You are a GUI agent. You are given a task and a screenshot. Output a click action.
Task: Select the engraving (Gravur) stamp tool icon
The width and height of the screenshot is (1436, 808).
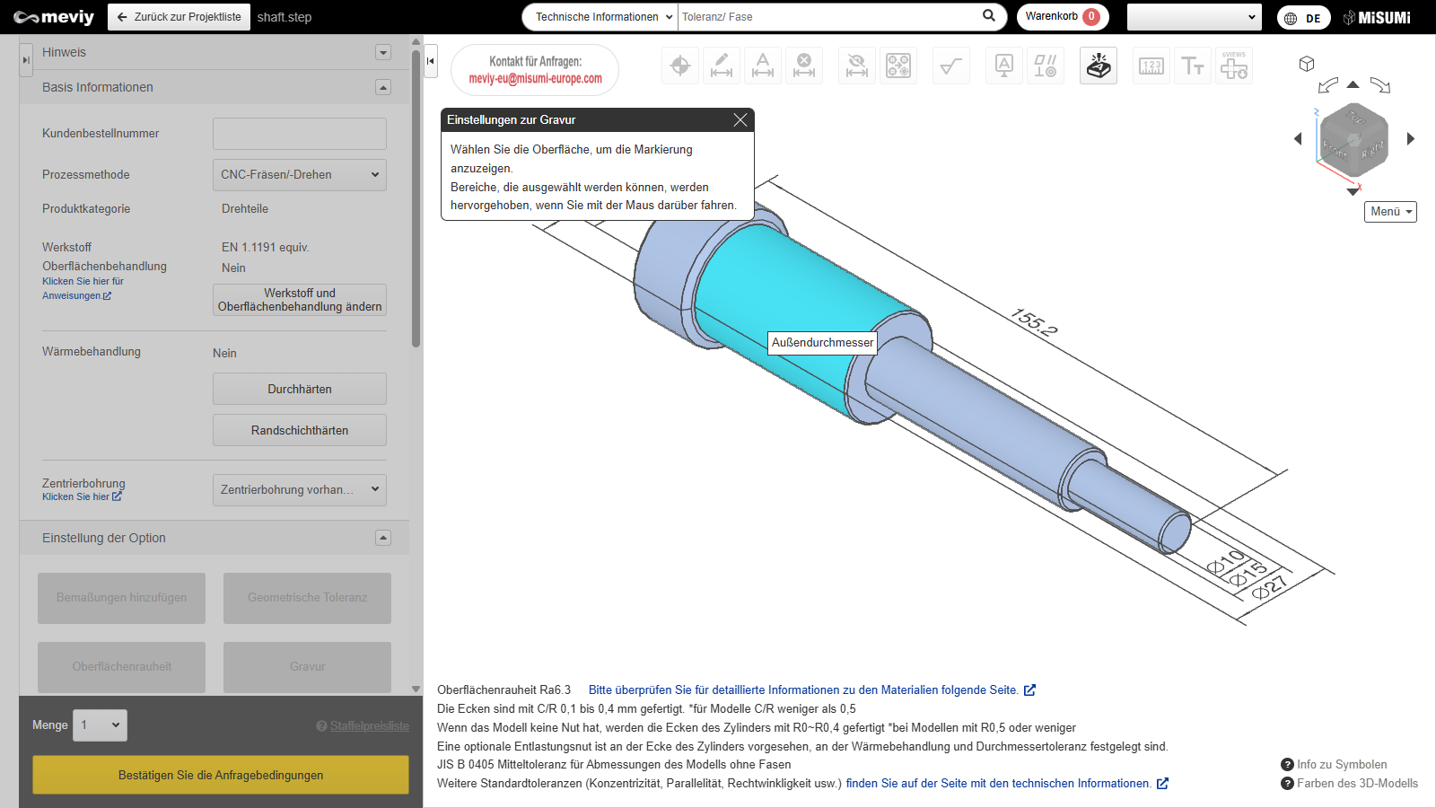[1099, 66]
